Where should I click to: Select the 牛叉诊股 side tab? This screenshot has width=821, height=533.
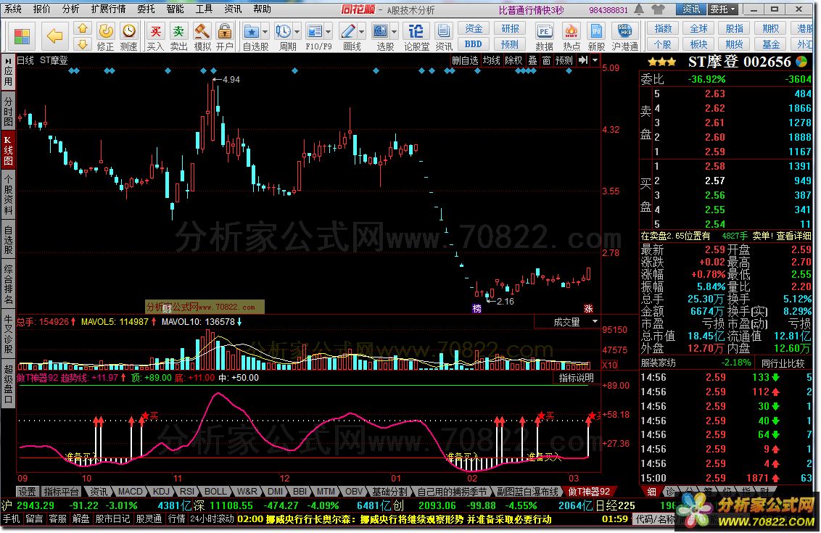[x=8, y=334]
